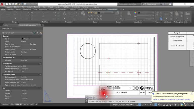The image size is (194, 109).
Task: Switch to the Presentación ribbon tab
Action: click(x=112, y=10)
